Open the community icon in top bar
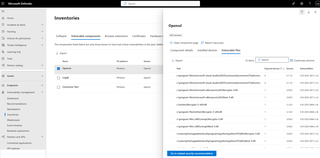The image size is (320, 158). 294,3
